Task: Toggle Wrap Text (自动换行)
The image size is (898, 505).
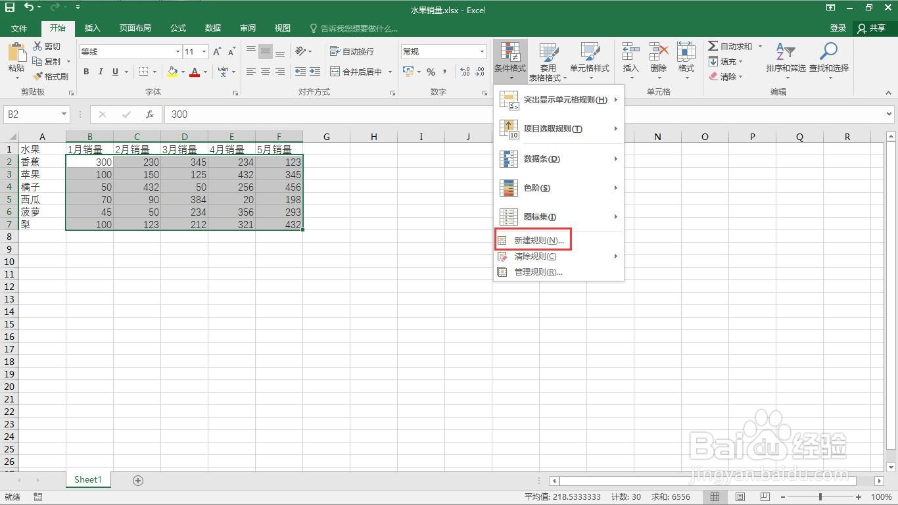Action: (x=352, y=51)
